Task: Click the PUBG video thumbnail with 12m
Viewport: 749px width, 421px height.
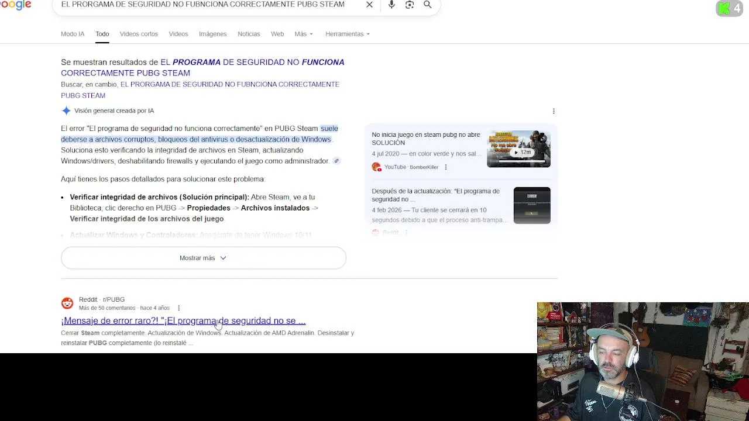Action: (518, 149)
